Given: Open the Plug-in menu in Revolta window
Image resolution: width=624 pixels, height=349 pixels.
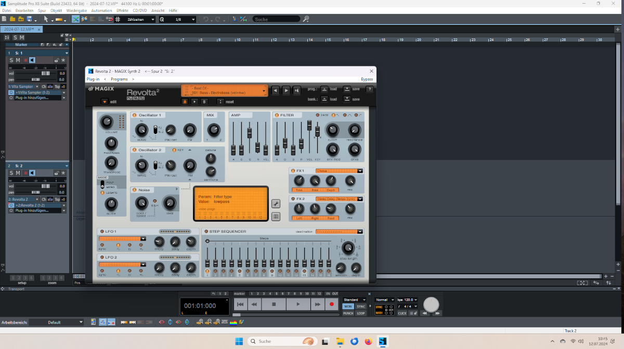Looking at the screenshot, I should [93, 79].
